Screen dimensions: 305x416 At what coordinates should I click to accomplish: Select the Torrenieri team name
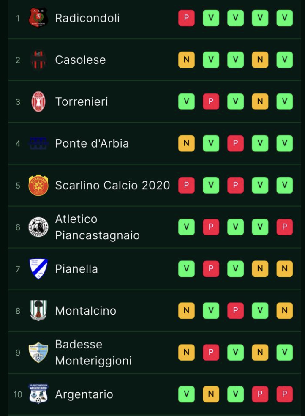pos(82,101)
